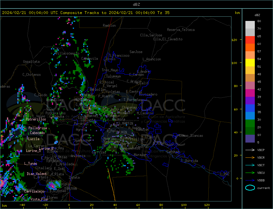Pick the red swatch between 65 and 60
The height and width of the screenshot is (209, 273).
coord(250,40)
